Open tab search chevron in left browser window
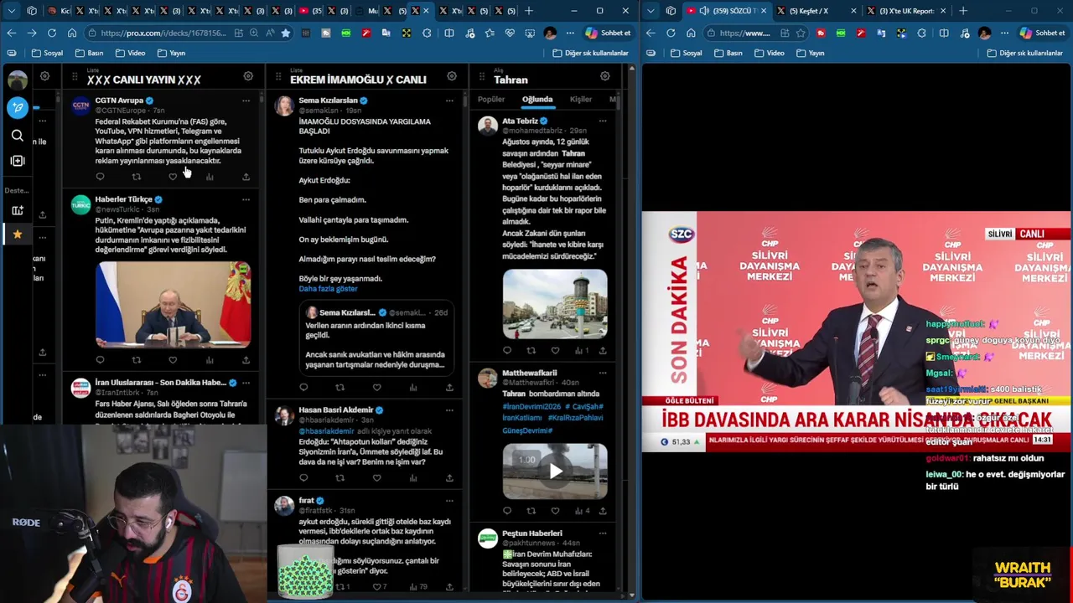 pyautogui.click(x=11, y=11)
